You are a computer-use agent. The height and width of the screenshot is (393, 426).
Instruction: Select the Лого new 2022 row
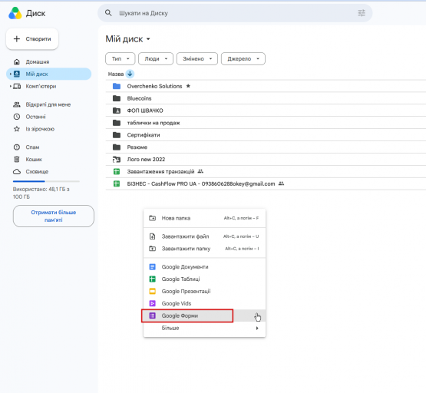266,160
